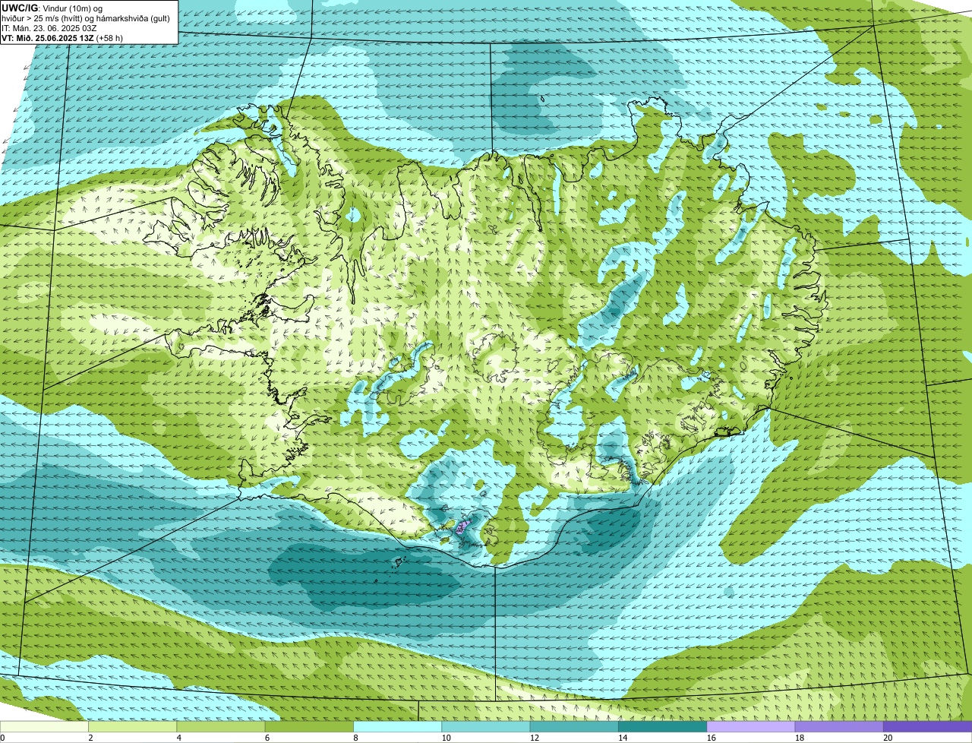
Task: Click the 0–2 m/s pale cream swatch
Action: click(44, 726)
